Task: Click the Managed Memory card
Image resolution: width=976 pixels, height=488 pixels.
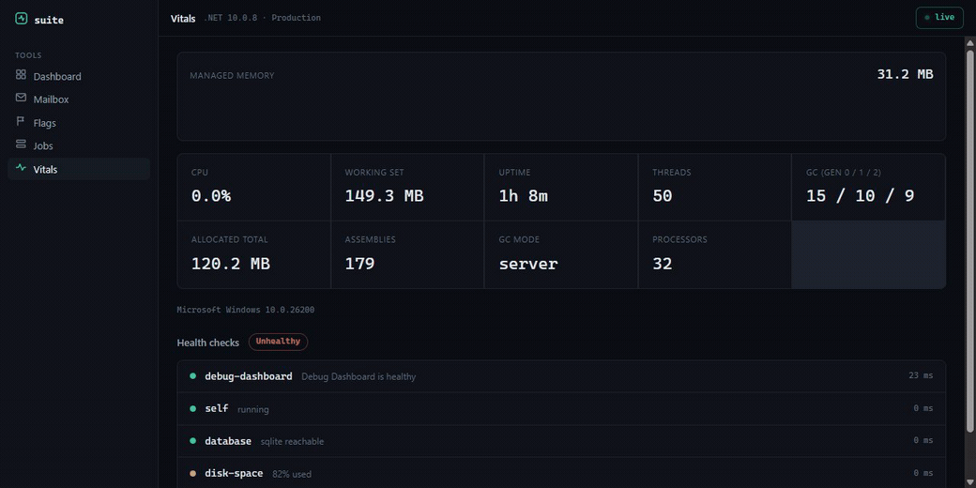Action: (x=561, y=97)
